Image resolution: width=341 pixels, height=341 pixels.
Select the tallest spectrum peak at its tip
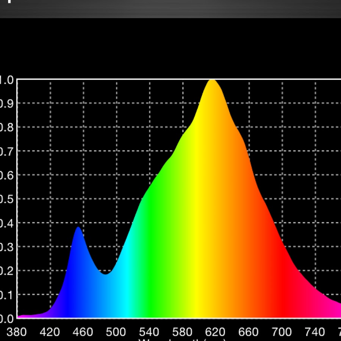pyautogui.click(x=212, y=80)
